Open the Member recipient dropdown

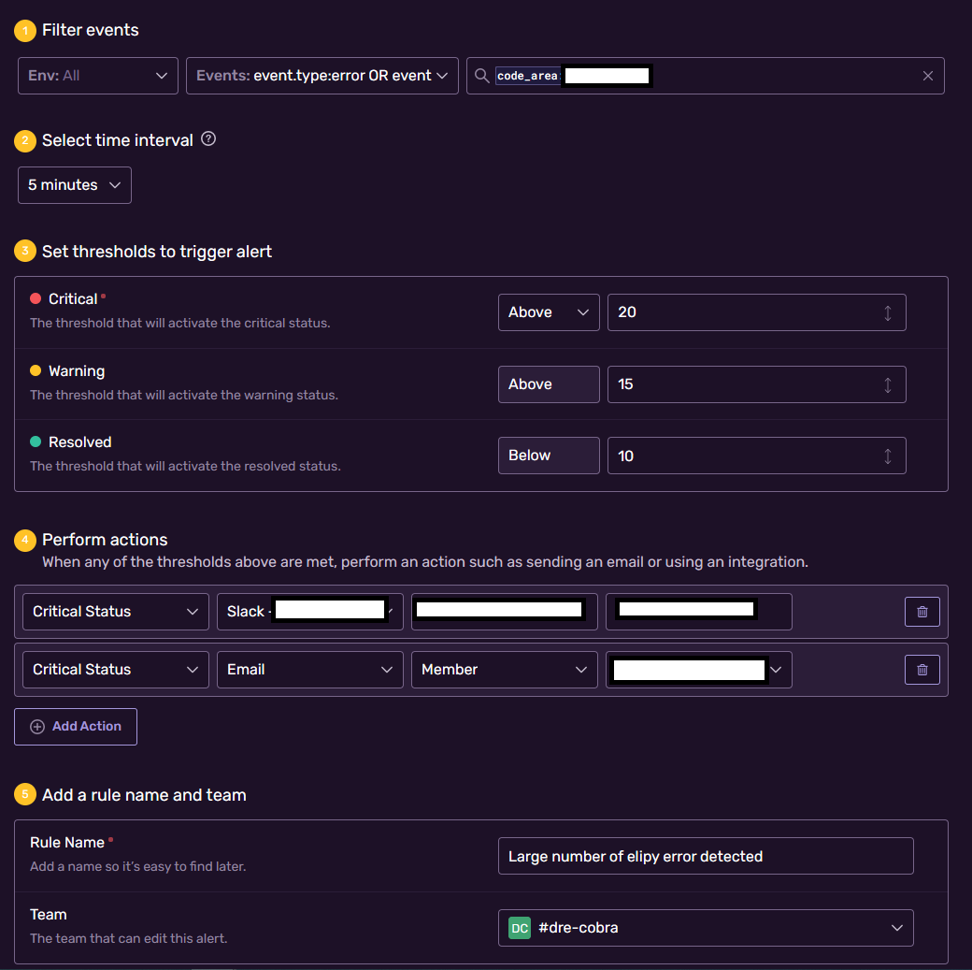[504, 669]
